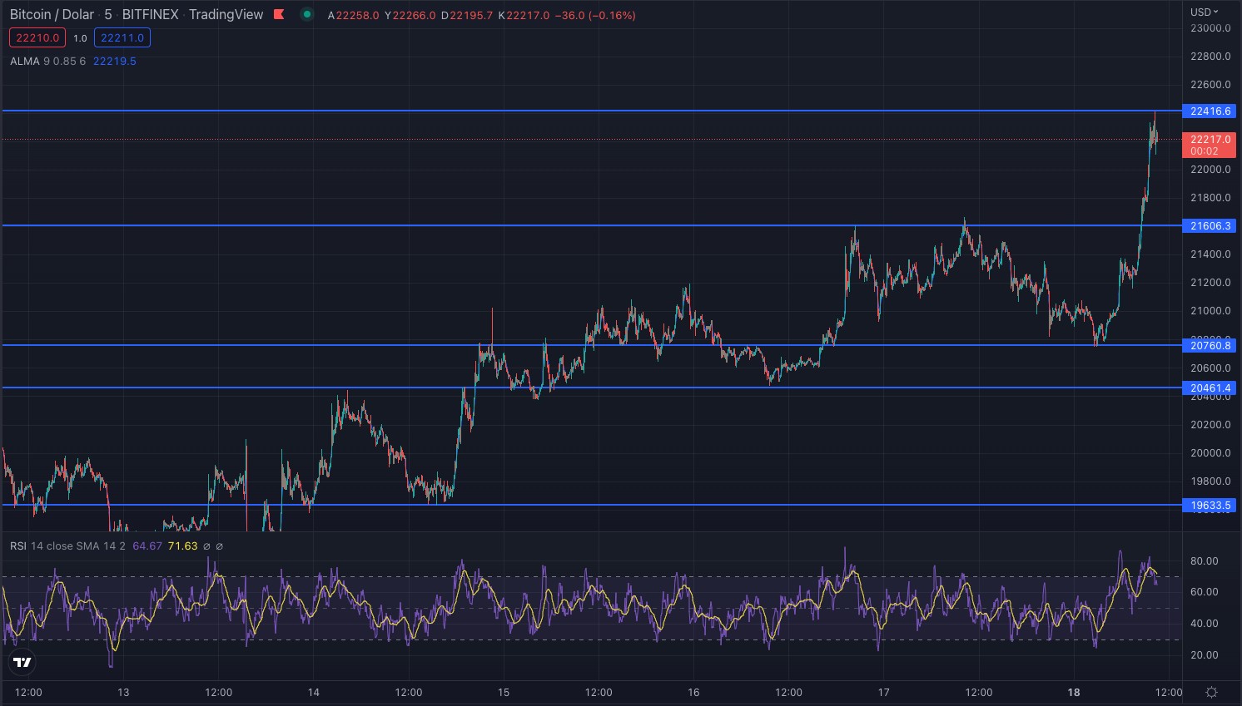Click the TradingView text in the symbol legend
1242x706 pixels.
(226, 14)
